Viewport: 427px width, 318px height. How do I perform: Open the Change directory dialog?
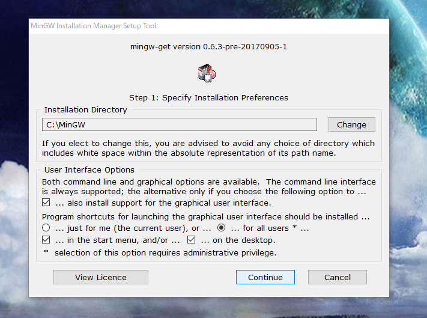click(351, 124)
